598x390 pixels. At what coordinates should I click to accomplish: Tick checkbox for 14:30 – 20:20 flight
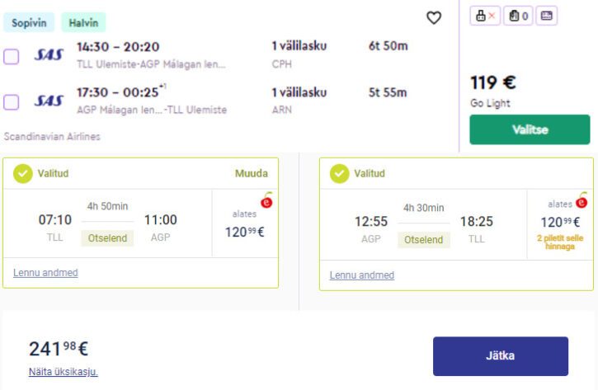tap(12, 57)
